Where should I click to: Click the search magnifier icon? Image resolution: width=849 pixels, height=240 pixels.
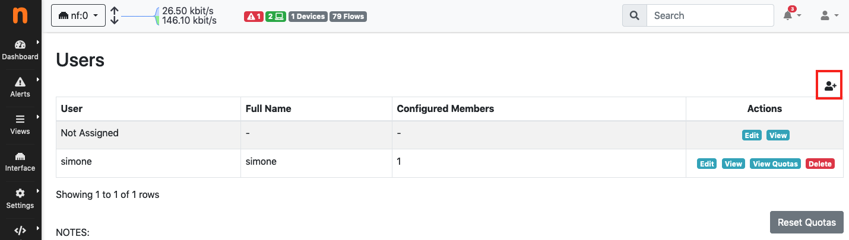click(634, 15)
